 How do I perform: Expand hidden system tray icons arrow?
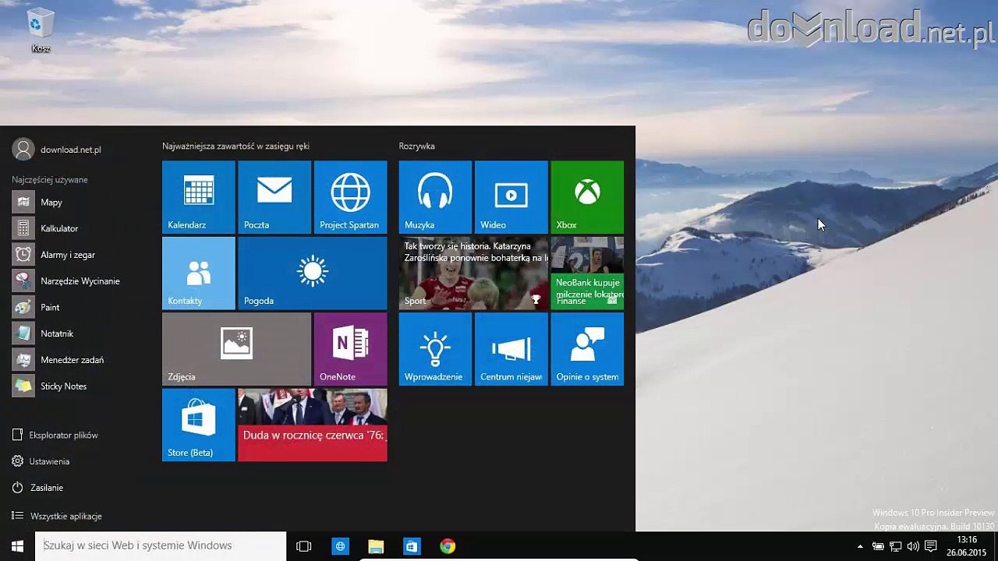[x=860, y=546]
